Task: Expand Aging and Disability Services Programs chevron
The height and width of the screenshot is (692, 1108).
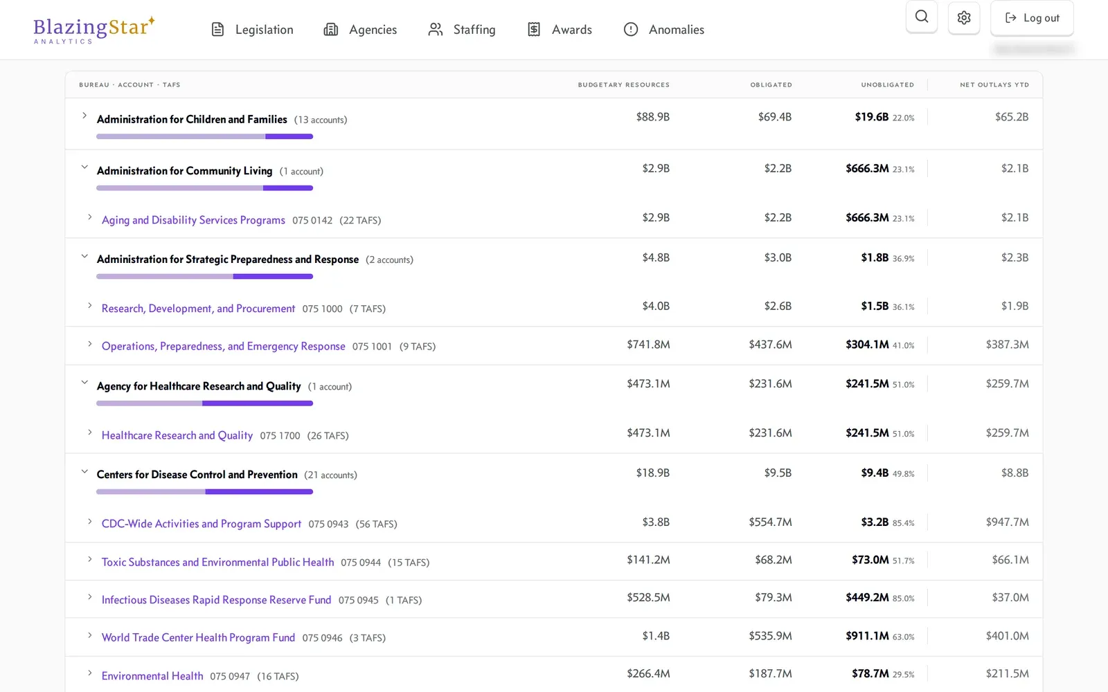Action: (x=89, y=217)
